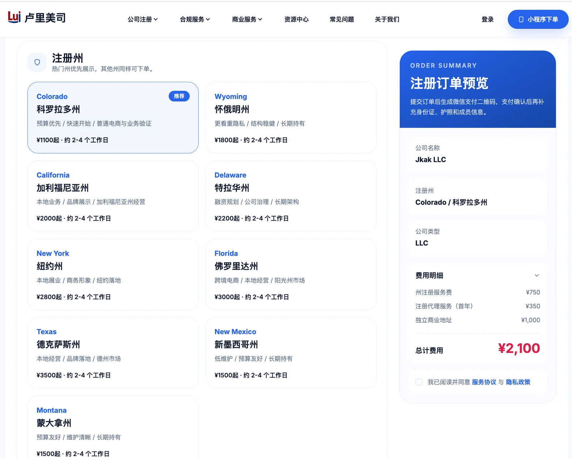Select the New York 纽约州 card
Screen dimensions: 572x459
pyautogui.click(x=113, y=274)
